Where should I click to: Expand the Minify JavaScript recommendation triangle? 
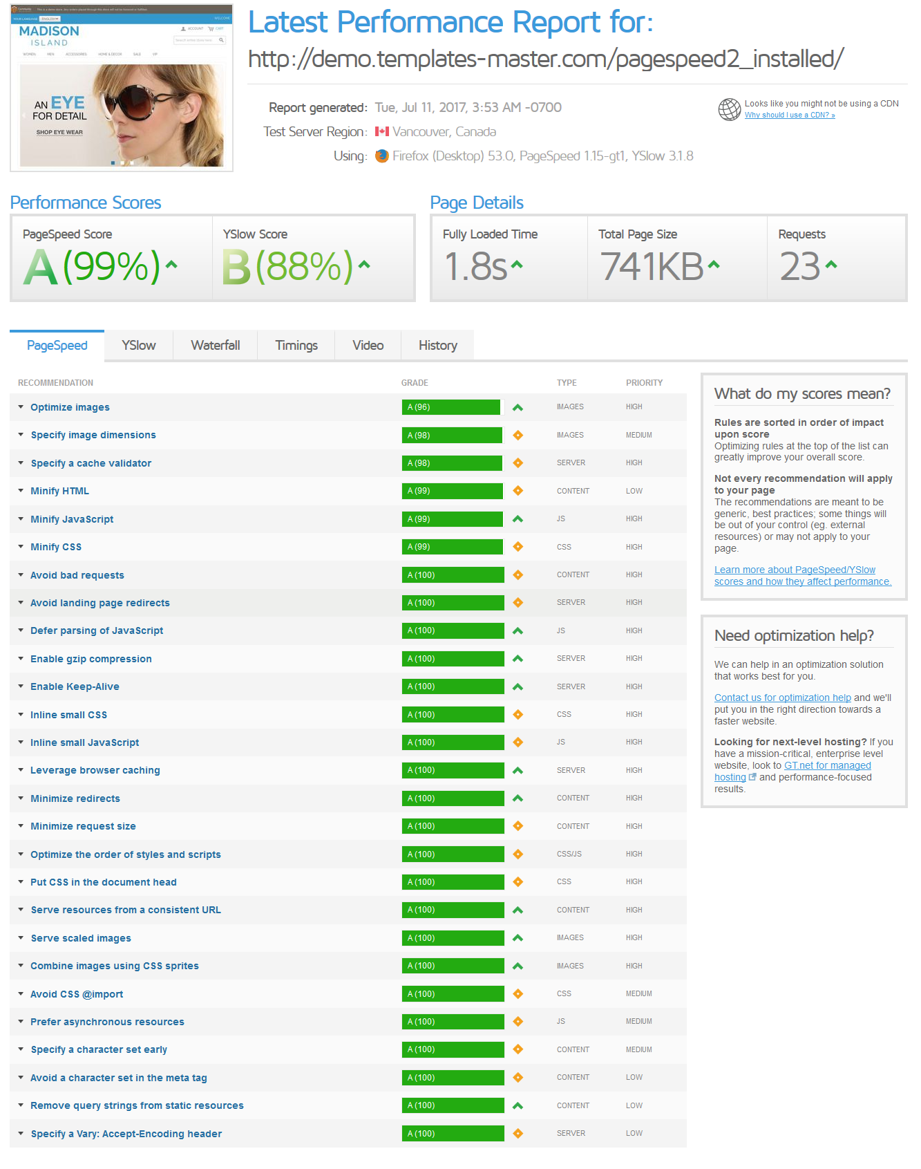pyautogui.click(x=21, y=519)
